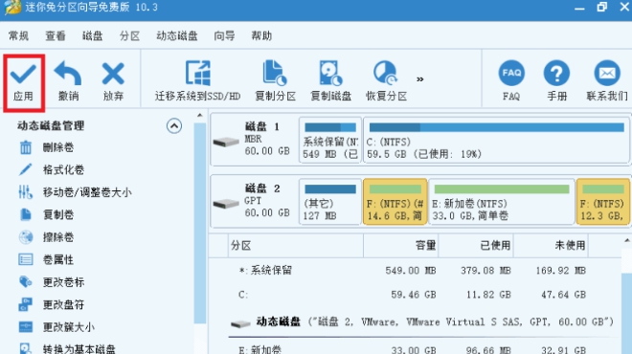The width and height of the screenshot is (632, 354).
Task: Click the 动态磁盘 磁盘 2 group header
Action: point(422,321)
